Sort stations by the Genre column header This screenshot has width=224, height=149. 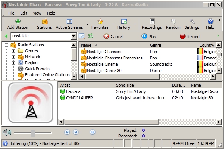coord(173,45)
